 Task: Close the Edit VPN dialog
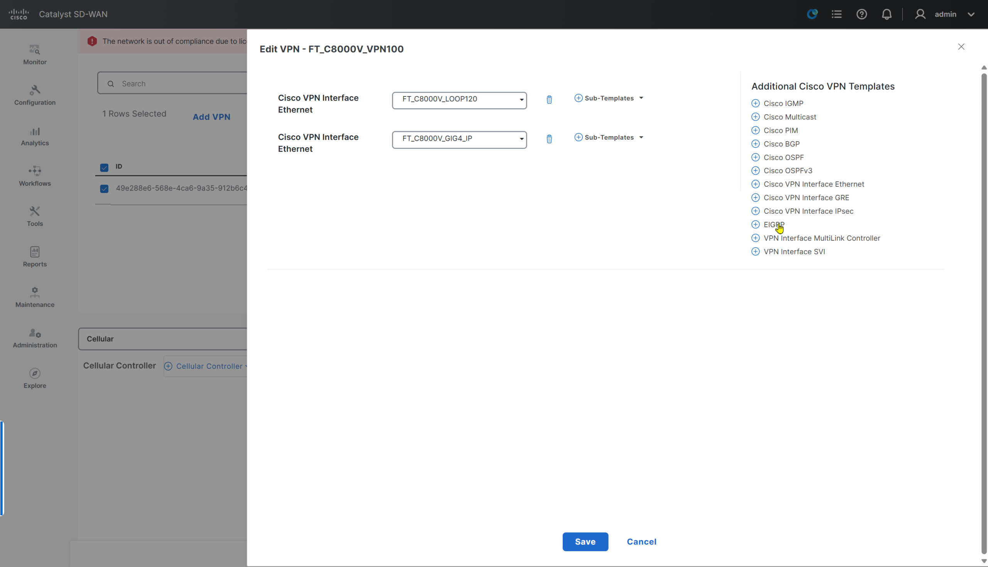click(x=961, y=47)
